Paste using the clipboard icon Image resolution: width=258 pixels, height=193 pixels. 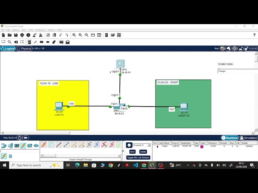pos(54,35)
